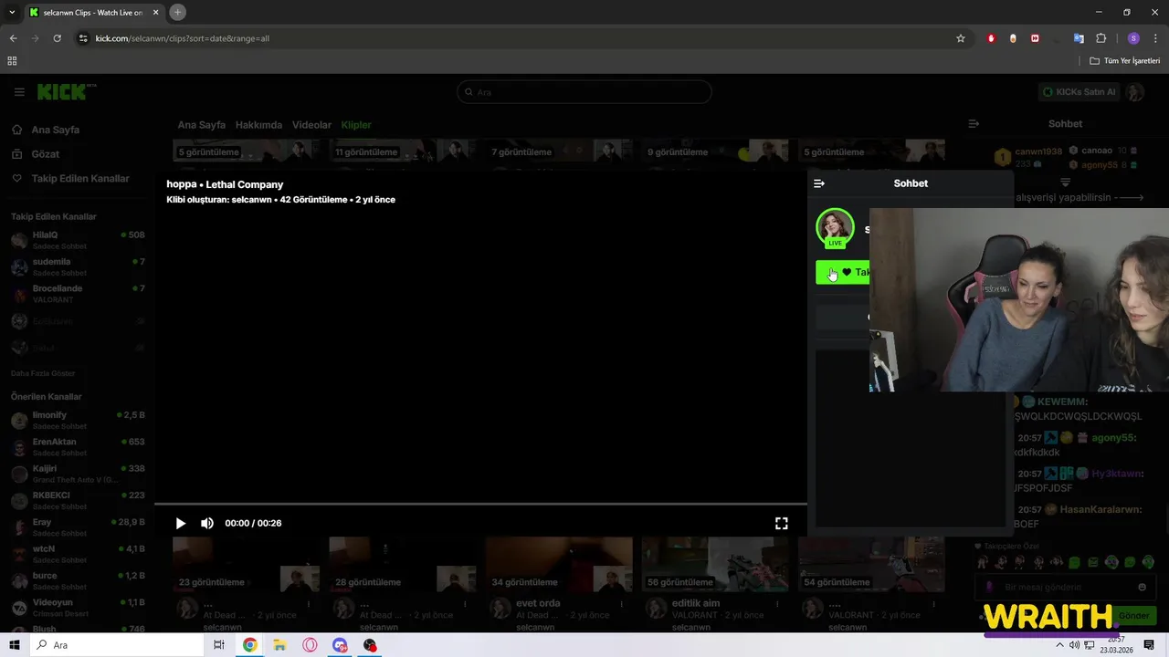Open the Kick hamburger menu

[x=19, y=92]
